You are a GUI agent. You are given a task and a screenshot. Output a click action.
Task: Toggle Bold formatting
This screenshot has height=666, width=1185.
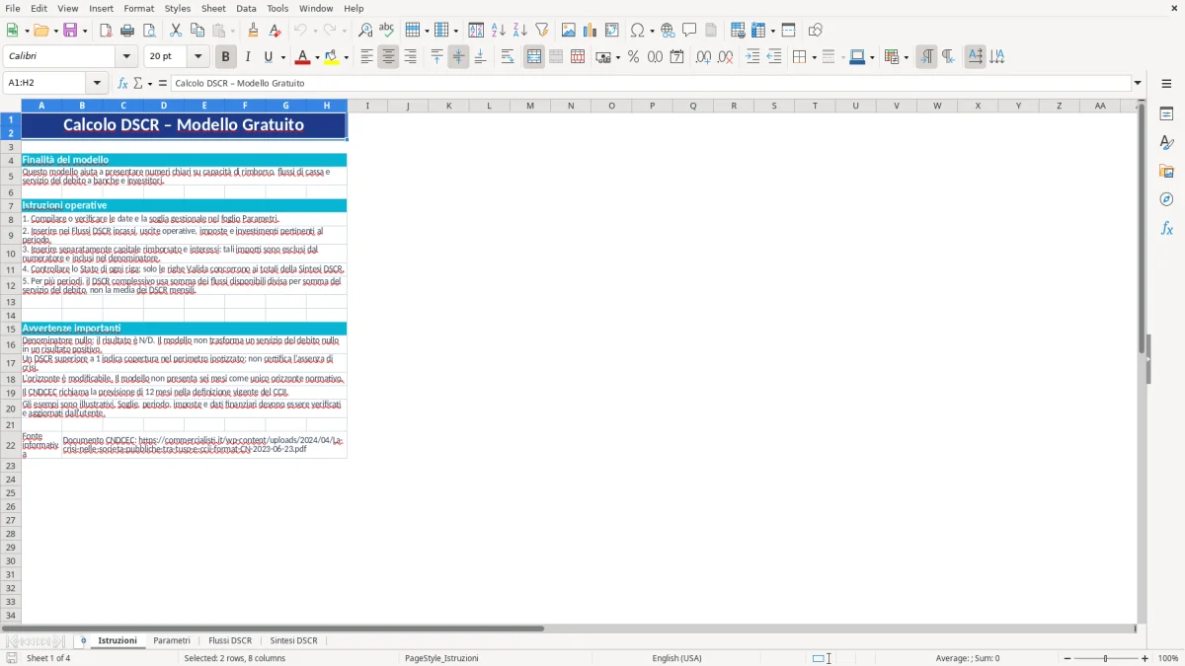(x=226, y=57)
